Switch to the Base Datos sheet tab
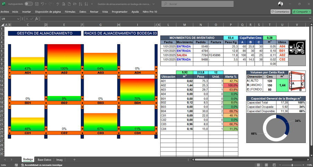Image resolution: width=313 pixels, height=167 pixels. pyautogui.click(x=44, y=160)
